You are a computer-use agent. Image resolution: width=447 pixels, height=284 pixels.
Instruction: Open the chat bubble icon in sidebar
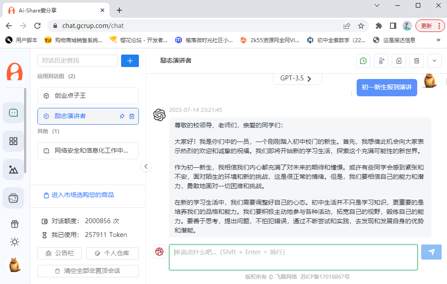click(14, 113)
